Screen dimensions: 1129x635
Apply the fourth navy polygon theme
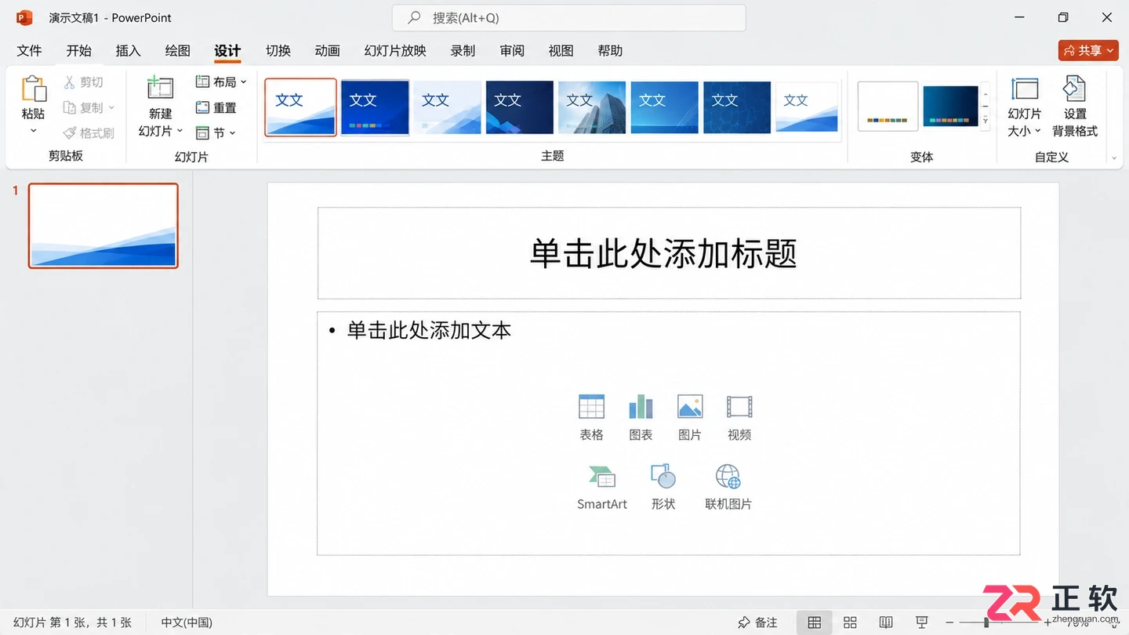[x=519, y=107]
